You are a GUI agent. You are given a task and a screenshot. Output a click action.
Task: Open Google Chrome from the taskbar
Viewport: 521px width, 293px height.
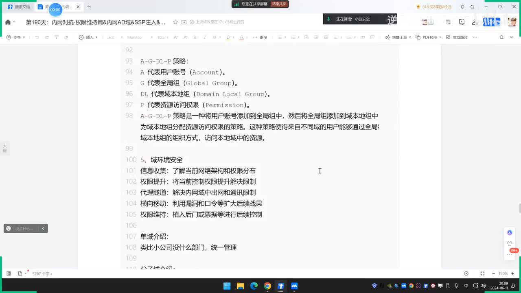pos(267,286)
